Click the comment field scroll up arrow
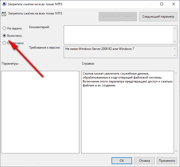Viewport: 180px width, 167px height. pos(174,28)
